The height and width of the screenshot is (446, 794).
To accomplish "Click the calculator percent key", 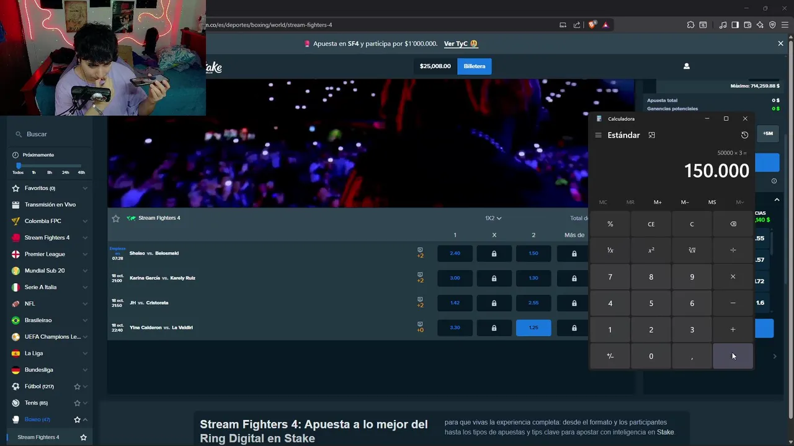I will pos(610,224).
